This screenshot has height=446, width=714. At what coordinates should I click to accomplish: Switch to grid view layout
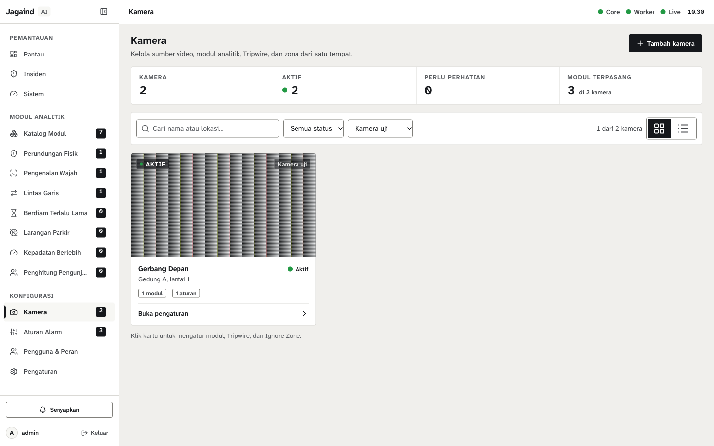tap(659, 128)
